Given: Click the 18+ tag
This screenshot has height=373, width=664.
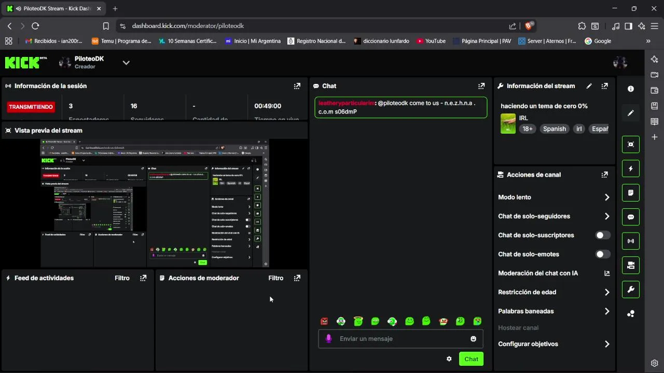Looking at the screenshot, I should 528,129.
